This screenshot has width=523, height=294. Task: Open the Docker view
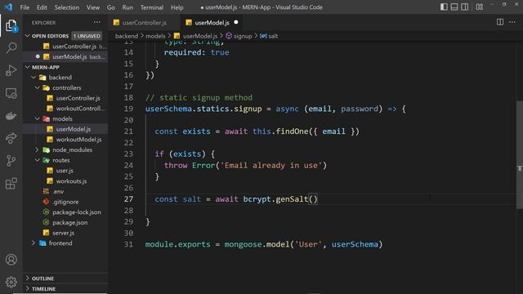click(11, 116)
